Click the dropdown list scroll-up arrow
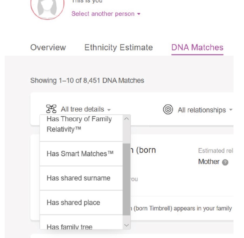This screenshot has width=244, height=238. tap(126, 119)
